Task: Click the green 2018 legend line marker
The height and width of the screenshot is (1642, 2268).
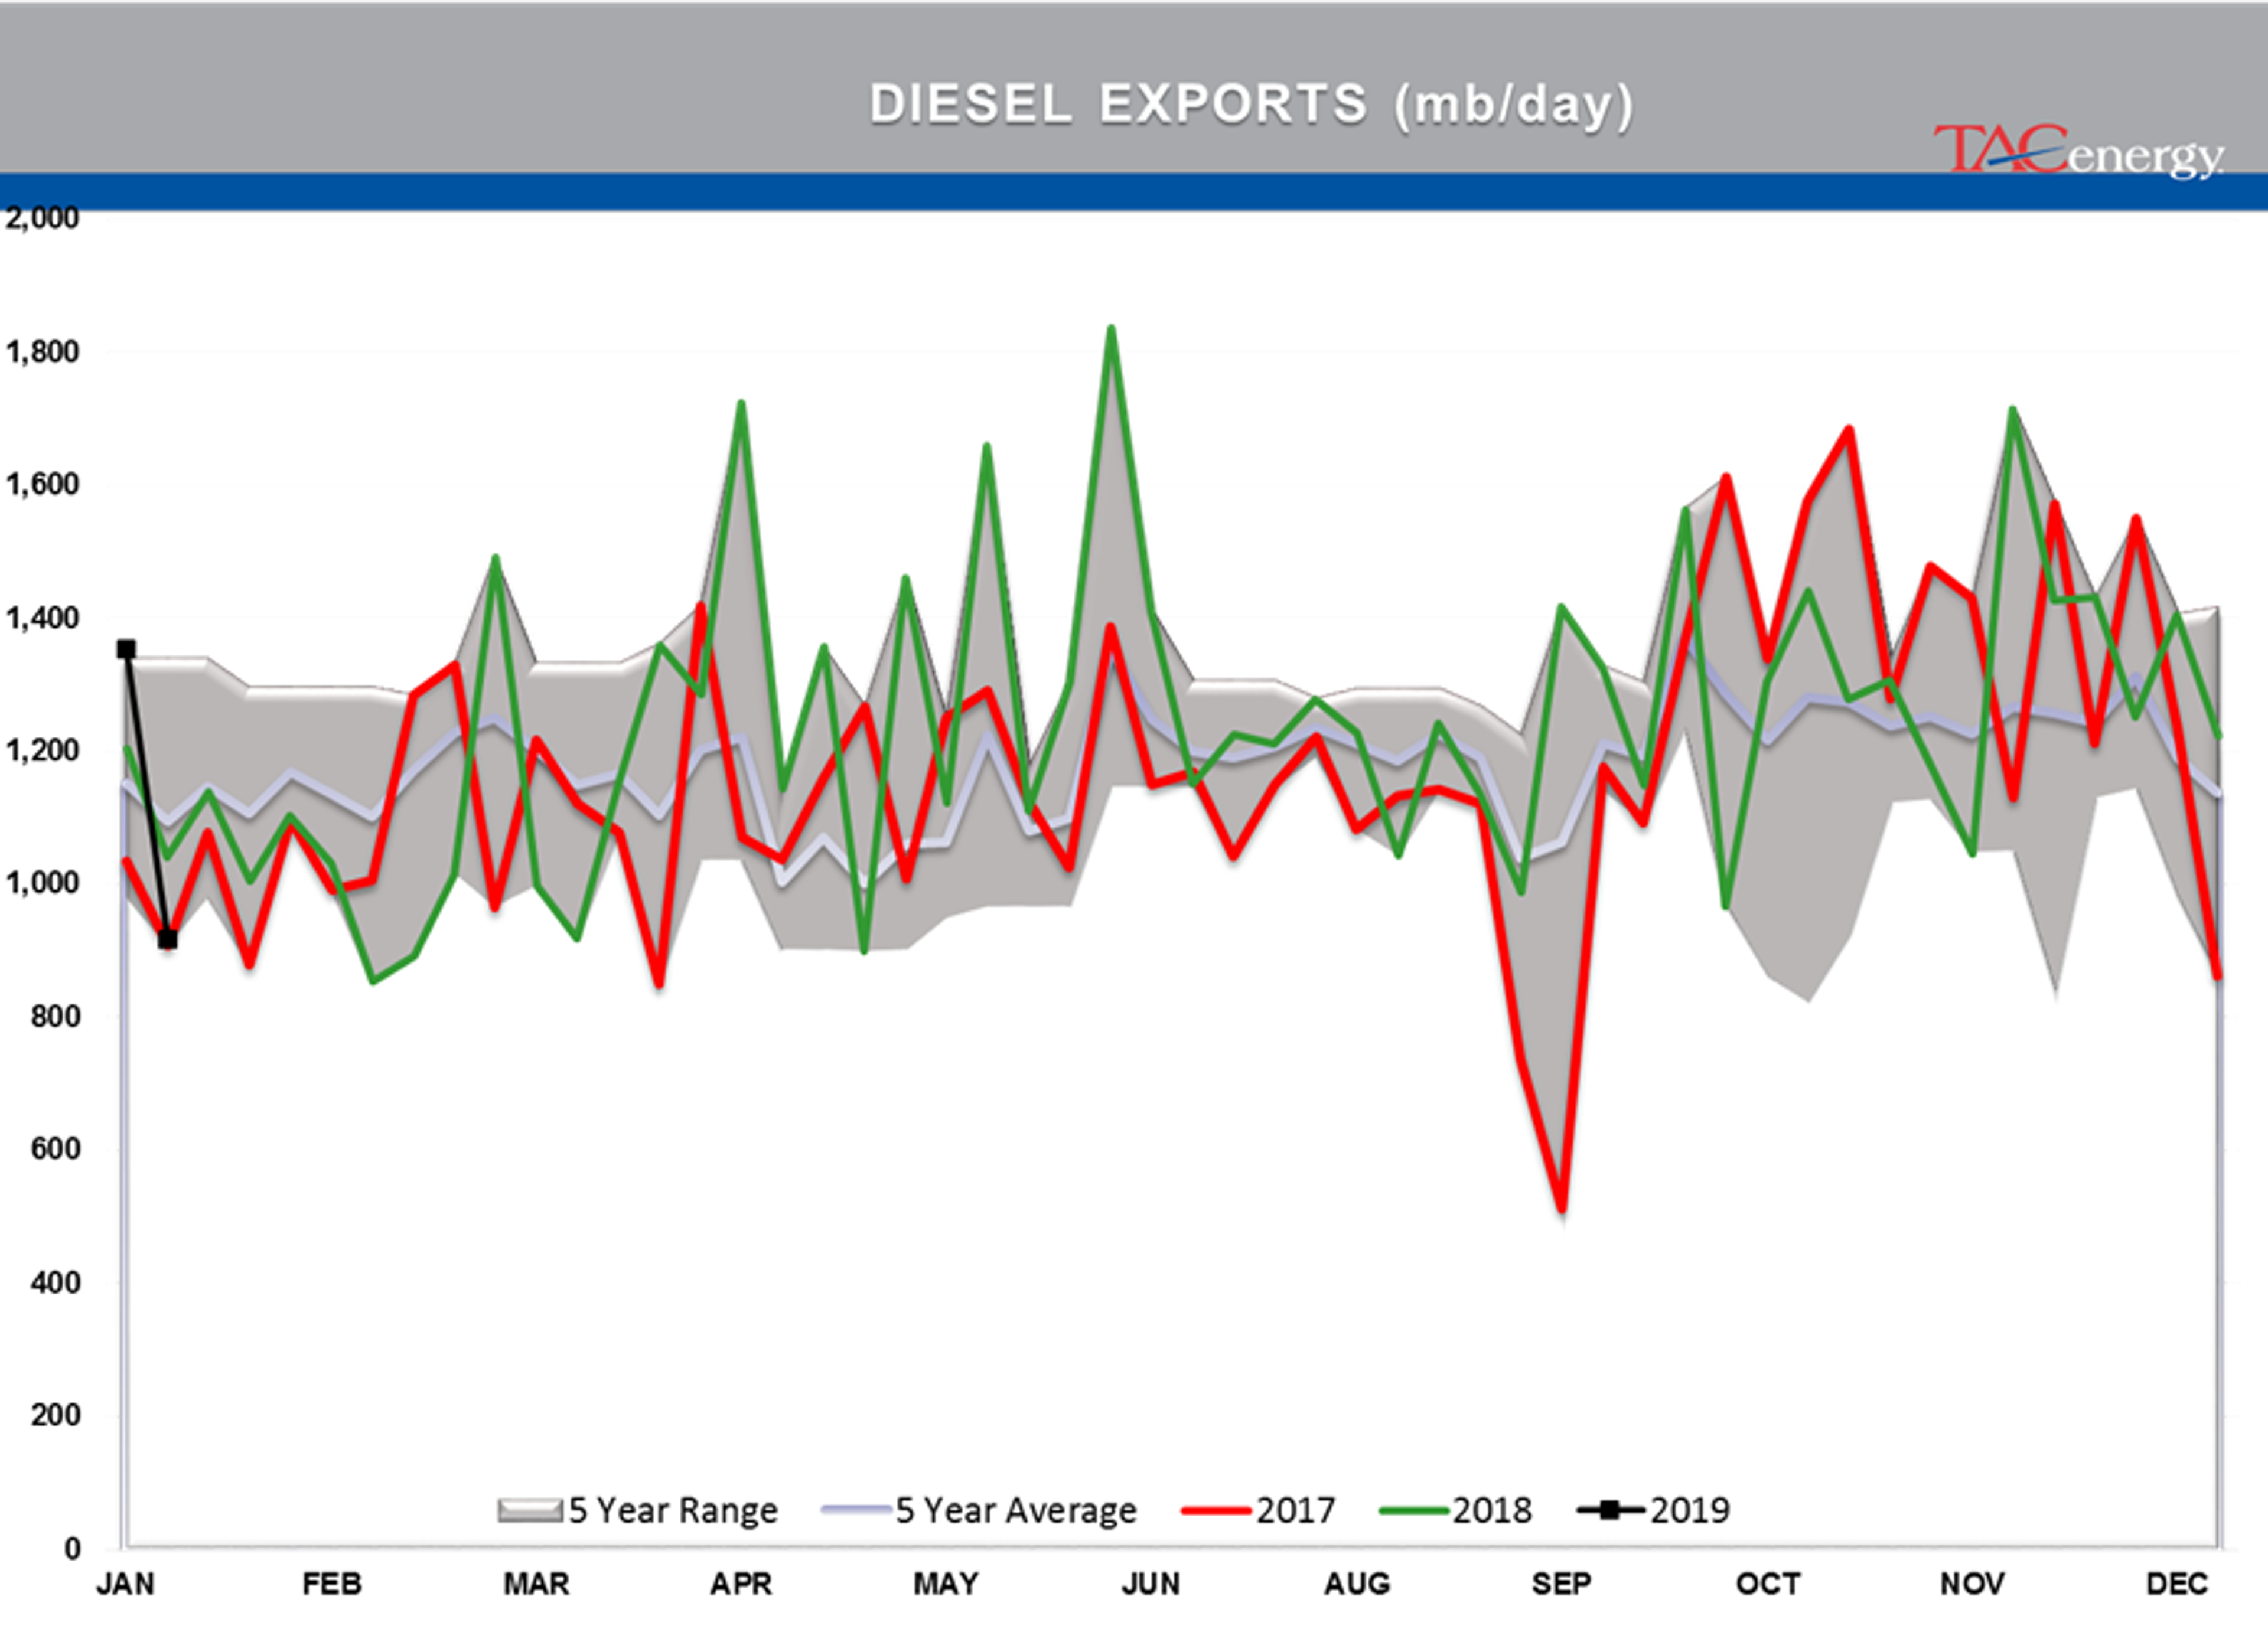Action: tap(1413, 1510)
